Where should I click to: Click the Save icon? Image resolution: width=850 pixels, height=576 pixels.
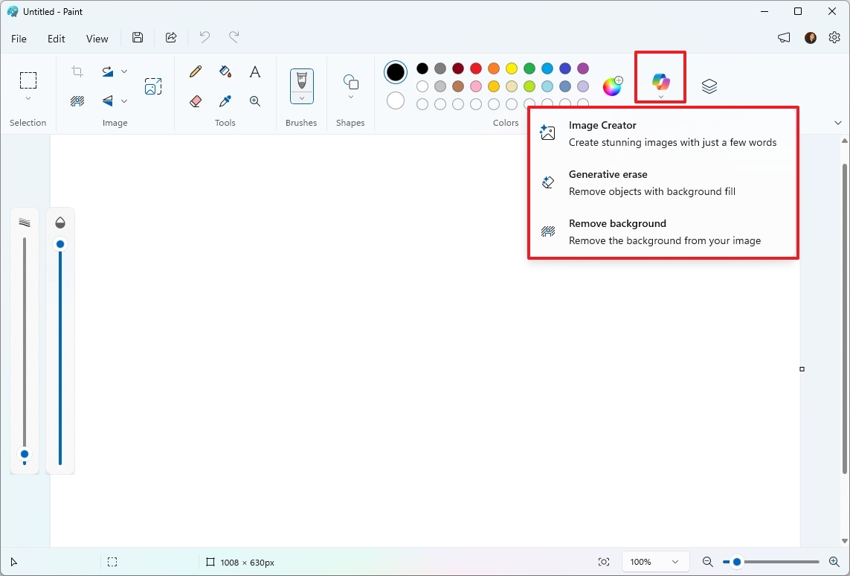click(x=138, y=37)
